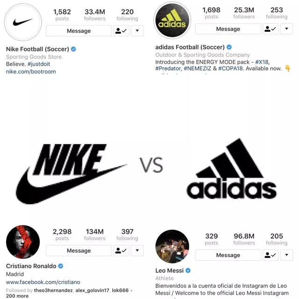Open the #justdoit hashtag
The image size is (299, 299).
(39, 64)
